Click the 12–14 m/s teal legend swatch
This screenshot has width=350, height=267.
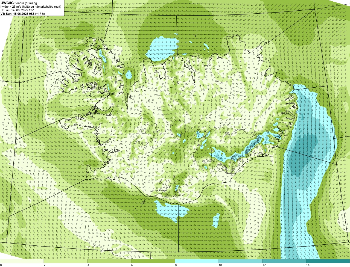click(x=284, y=261)
